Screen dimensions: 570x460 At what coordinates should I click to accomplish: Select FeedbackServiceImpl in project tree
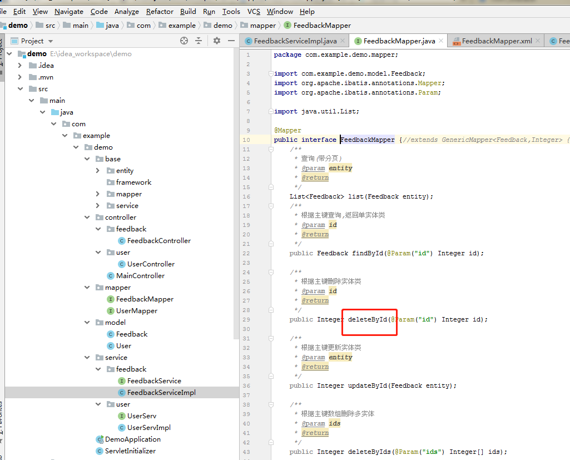coord(161,392)
